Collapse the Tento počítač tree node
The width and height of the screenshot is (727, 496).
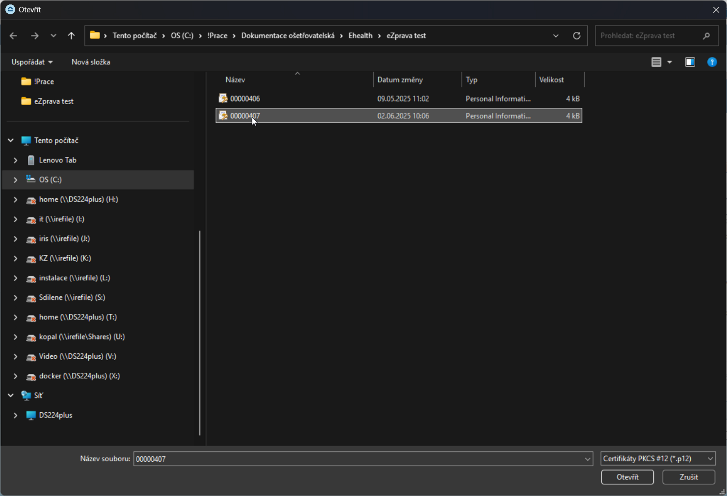click(x=11, y=141)
